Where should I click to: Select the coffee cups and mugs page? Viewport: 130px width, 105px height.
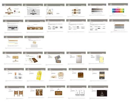14,75
